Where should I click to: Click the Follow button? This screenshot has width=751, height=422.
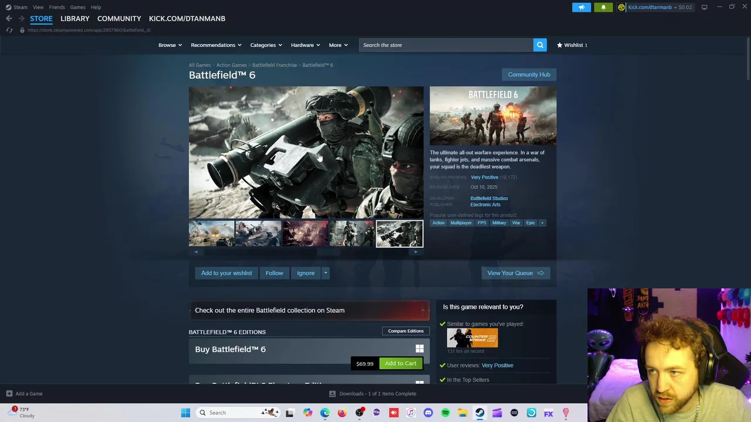(x=274, y=273)
